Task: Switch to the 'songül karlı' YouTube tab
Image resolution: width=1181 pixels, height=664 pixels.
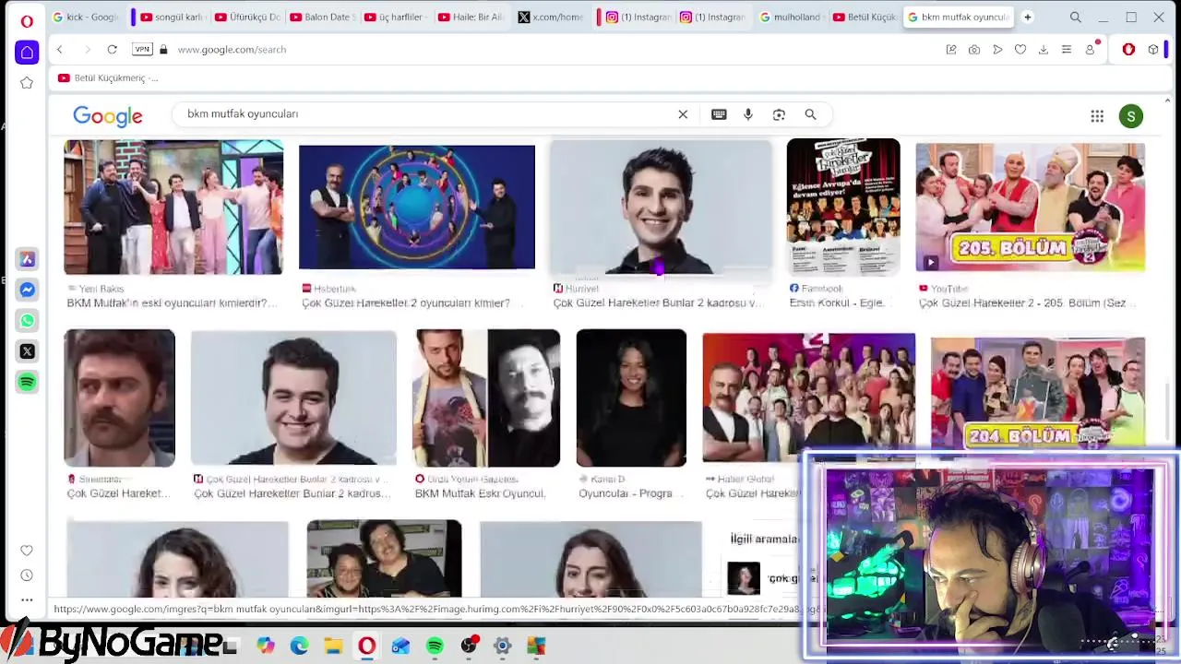Action: click(172, 17)
